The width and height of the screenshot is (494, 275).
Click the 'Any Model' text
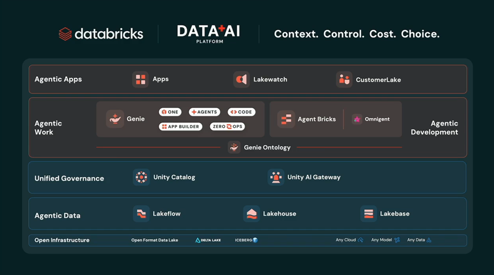point(381,240)
